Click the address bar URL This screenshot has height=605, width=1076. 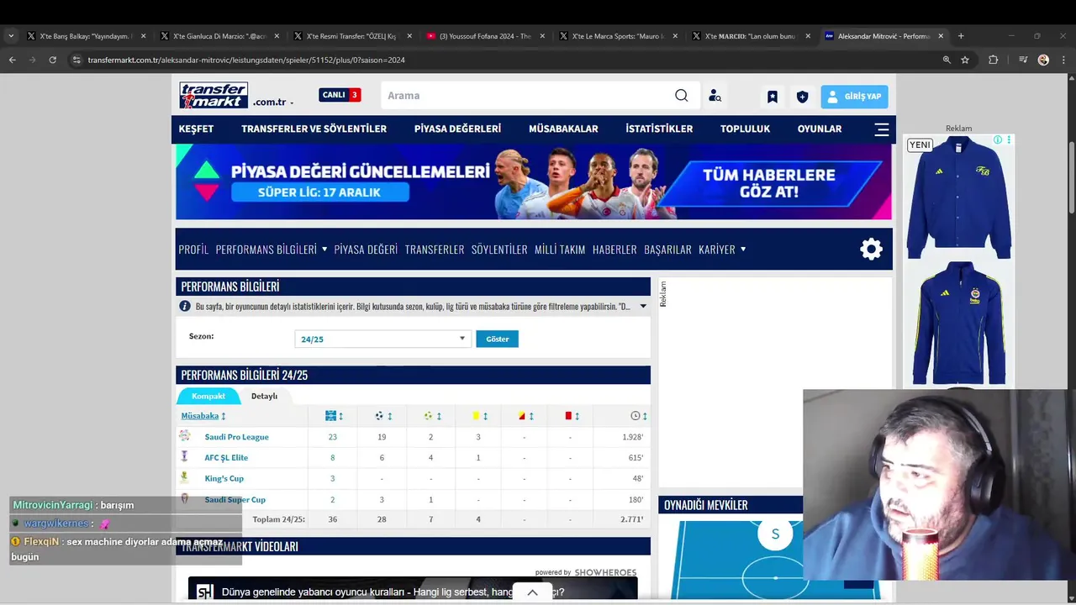tap(246, 60)
